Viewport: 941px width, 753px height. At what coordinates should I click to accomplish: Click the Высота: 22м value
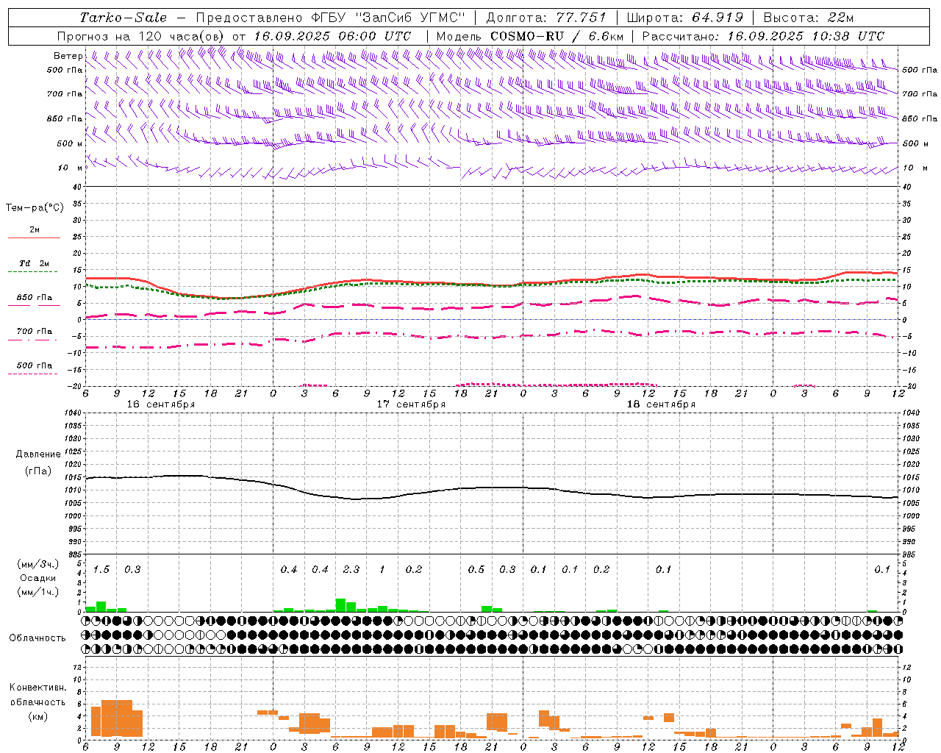[809, 18]
